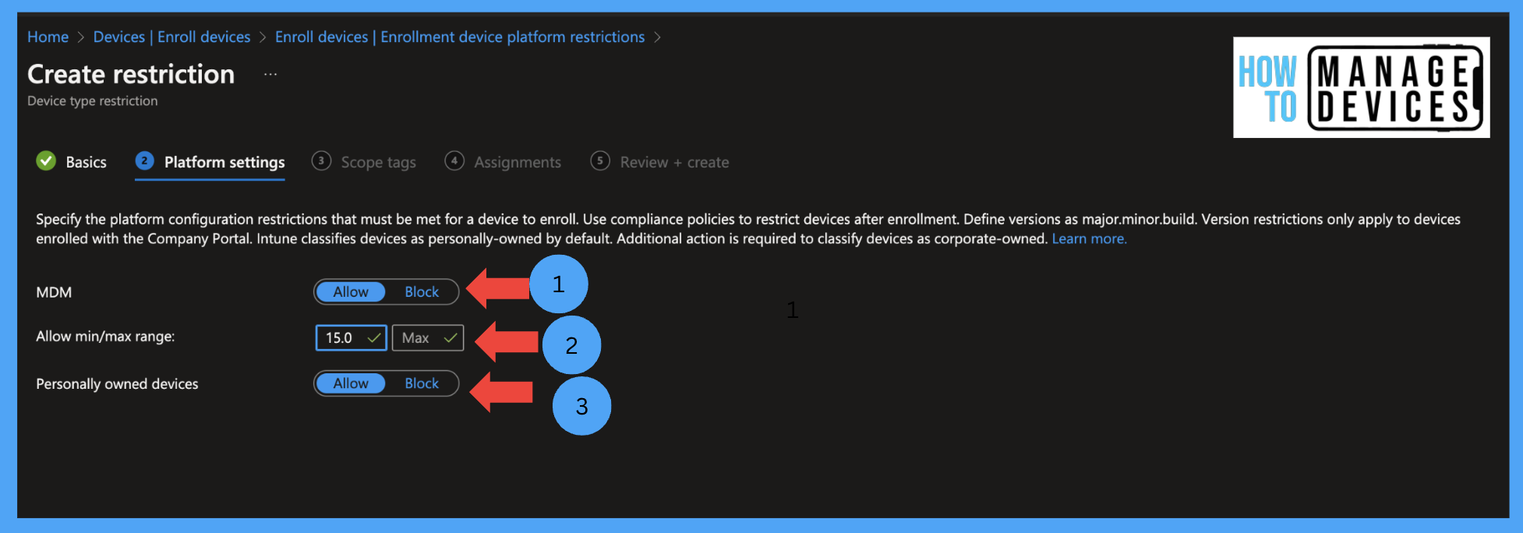Click the Max version range field

tap(428, 337)
